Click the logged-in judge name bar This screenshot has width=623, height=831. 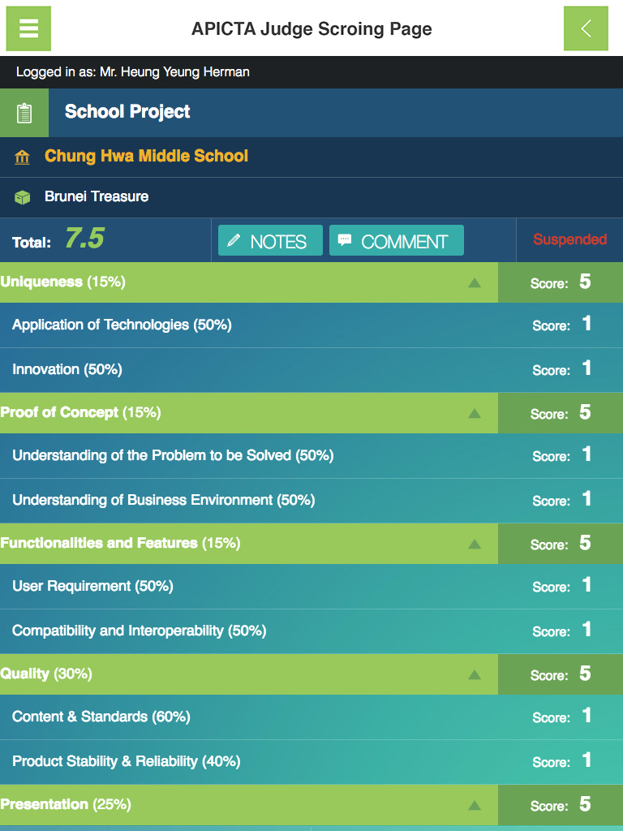coord(311,72)
